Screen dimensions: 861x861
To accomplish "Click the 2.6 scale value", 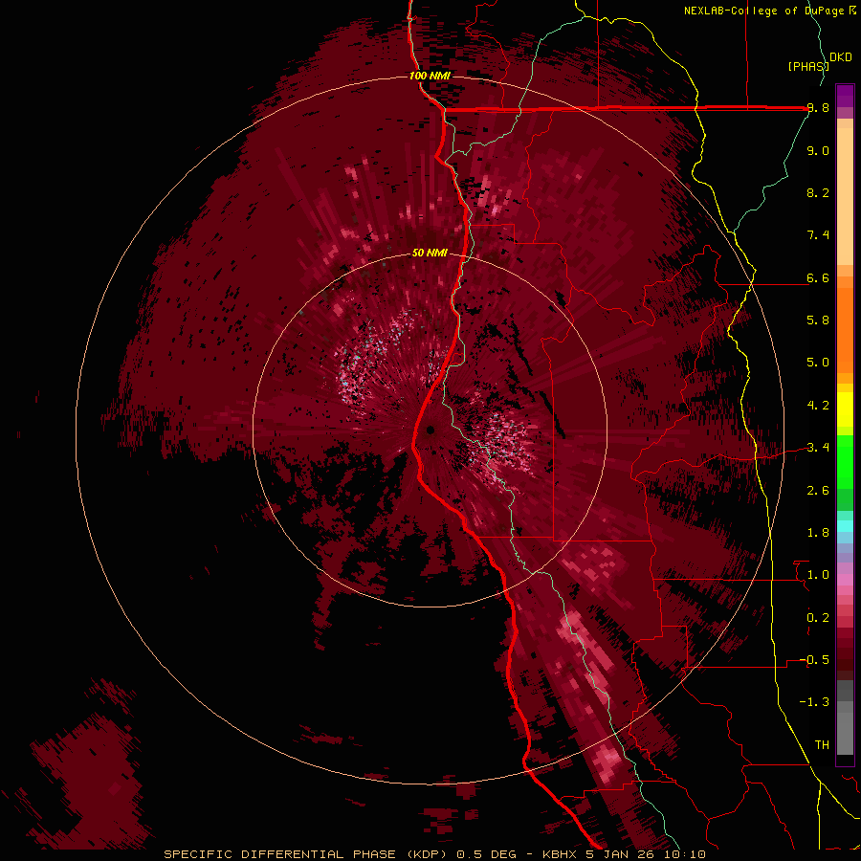I will 818,491.
